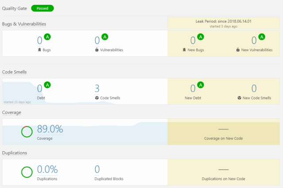Open the 0.0% duplications value
Image resolution: width=283 pixels, height=188 pixels.
coord(47,169)
